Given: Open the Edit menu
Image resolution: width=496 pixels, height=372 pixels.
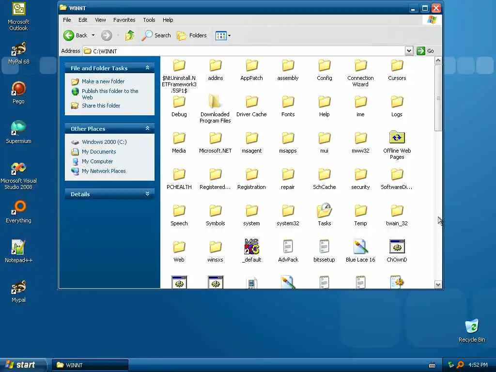Looking at the screenshot, I should 83,19.
